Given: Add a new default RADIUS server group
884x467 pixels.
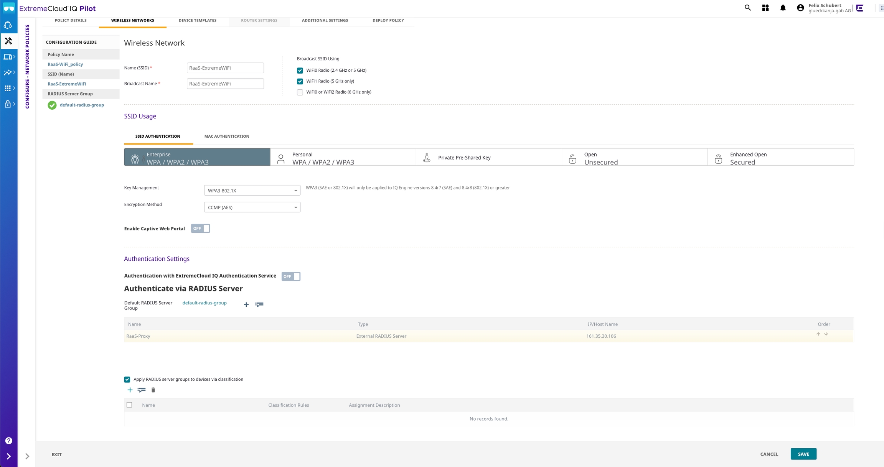Looking at the screenshot, I should click(246, 304).
